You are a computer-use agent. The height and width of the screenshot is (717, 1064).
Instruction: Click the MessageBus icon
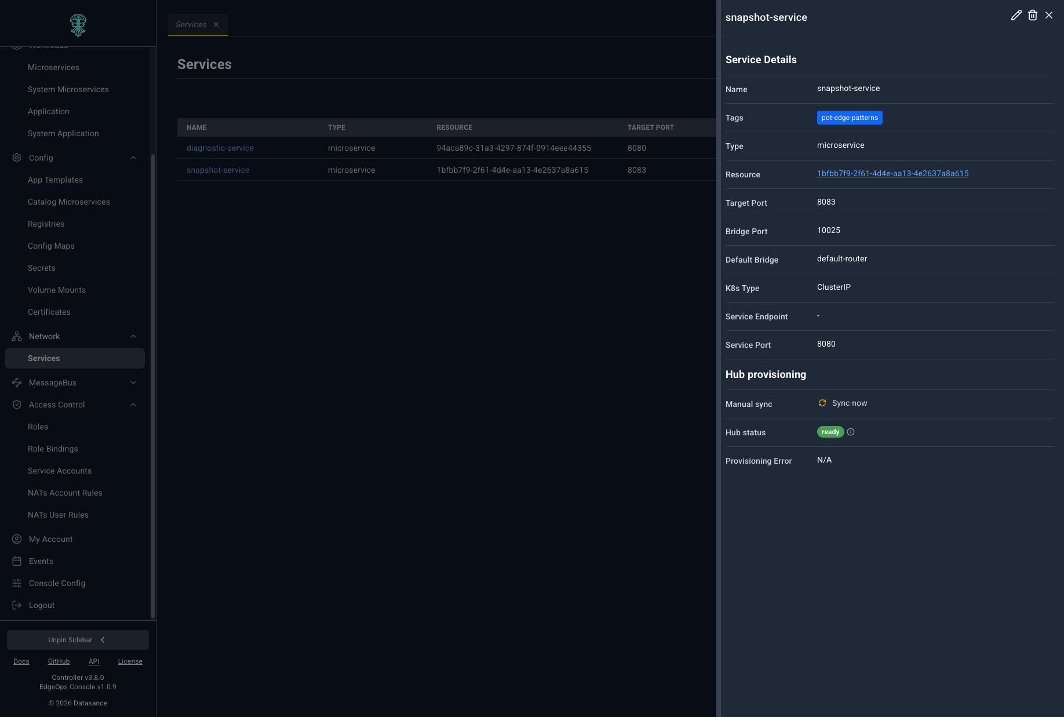17,383
